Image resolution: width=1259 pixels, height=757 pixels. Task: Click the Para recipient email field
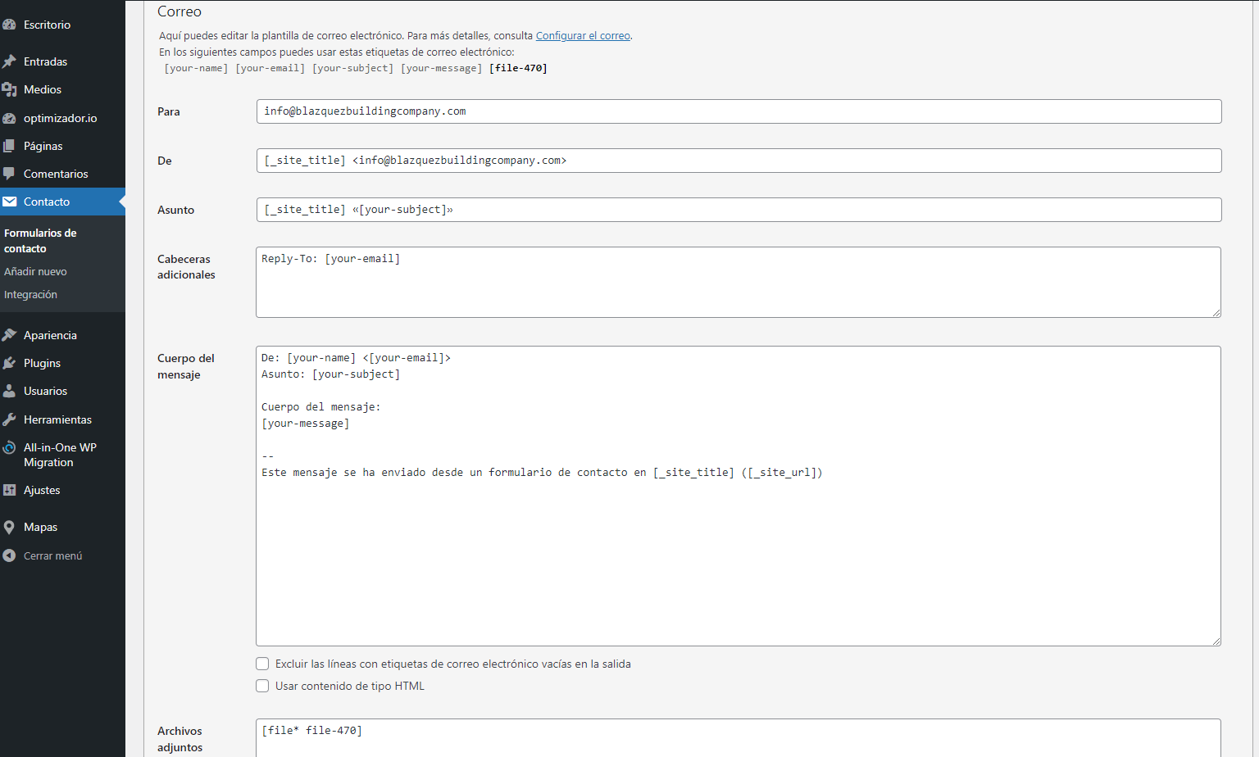[x=739, y=111]
